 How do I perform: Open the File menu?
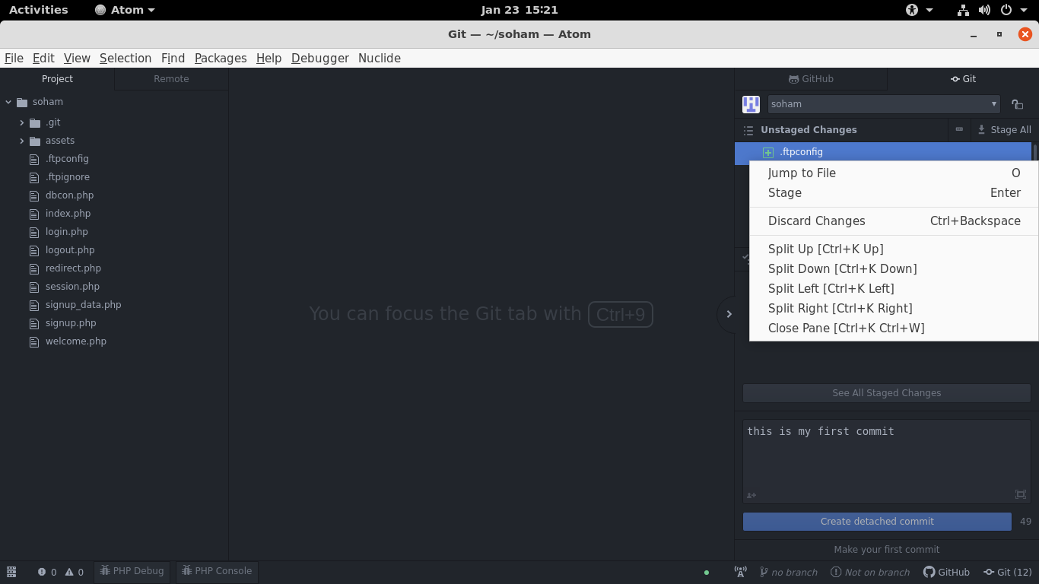click(14, 58)
